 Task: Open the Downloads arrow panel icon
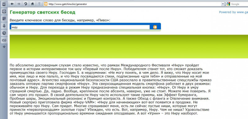pos(4,26)
